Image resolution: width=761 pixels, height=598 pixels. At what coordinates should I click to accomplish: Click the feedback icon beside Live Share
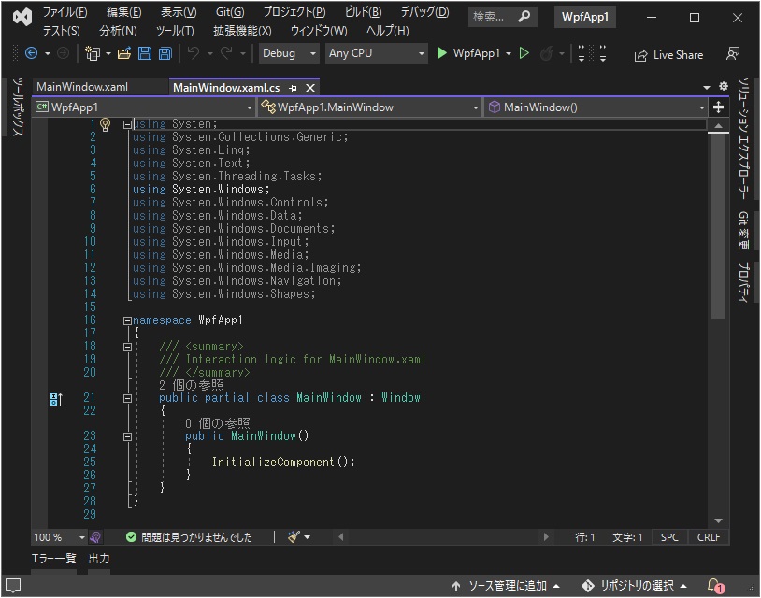pos(733,54)
